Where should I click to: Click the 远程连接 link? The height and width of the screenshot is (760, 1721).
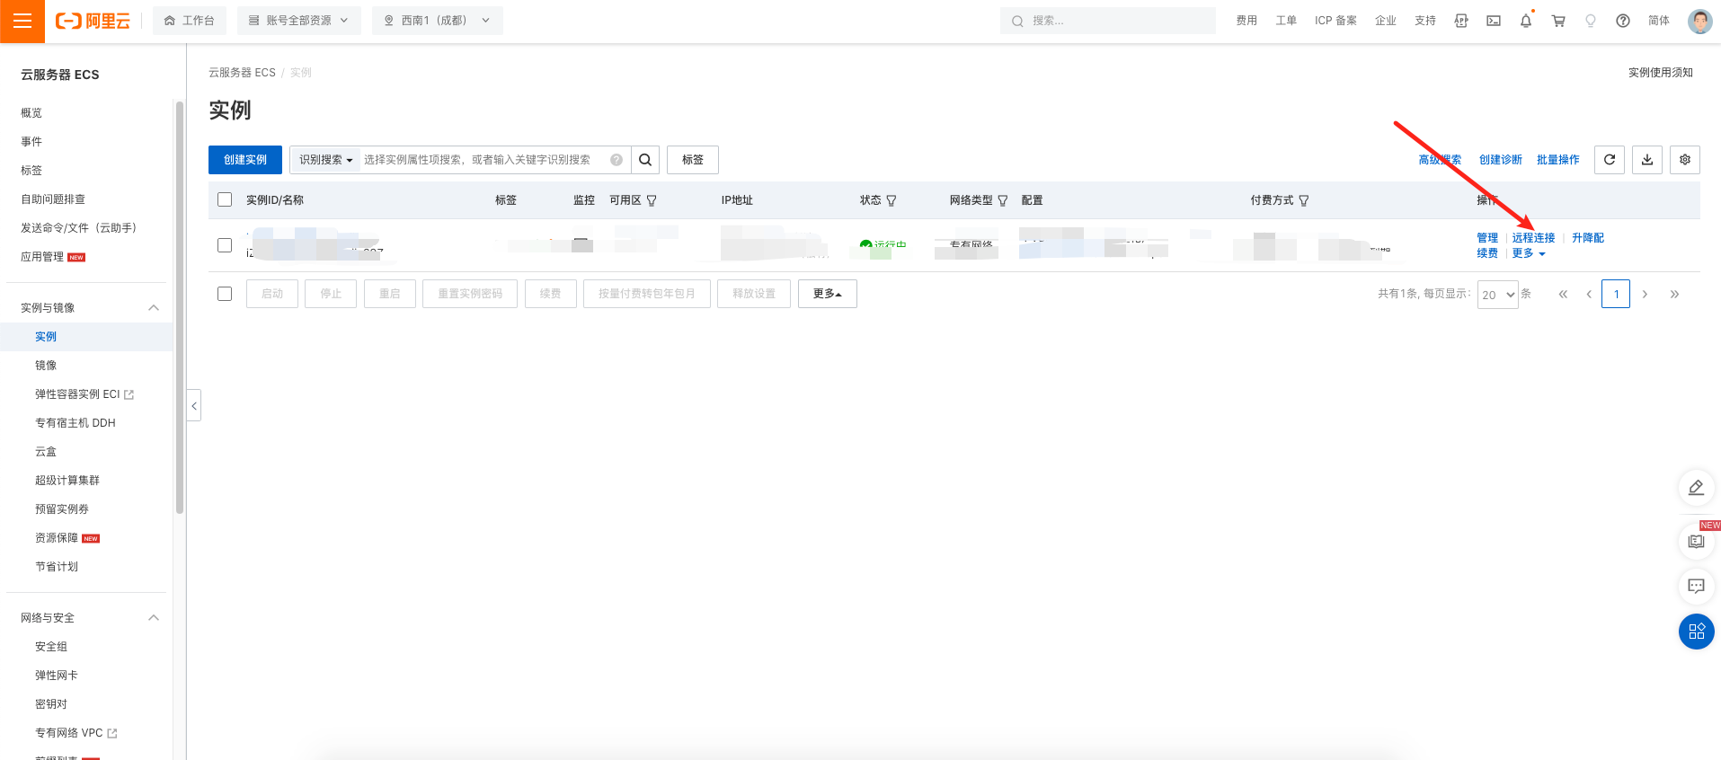[1533, 238]
